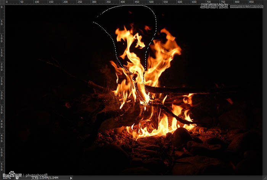Click the small status bar icon beside zoom percentage
Viewport: 267px width, 180px height.
click(x=17, y=178)
